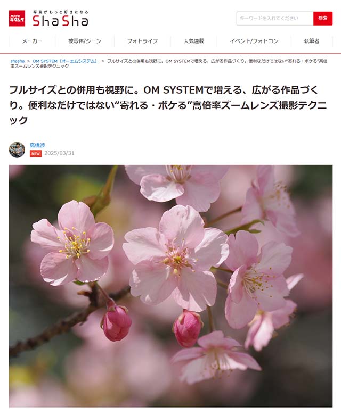The image size is (341, 415).
Task: Open the 人気連載 menu
Action: pos(194,41)
